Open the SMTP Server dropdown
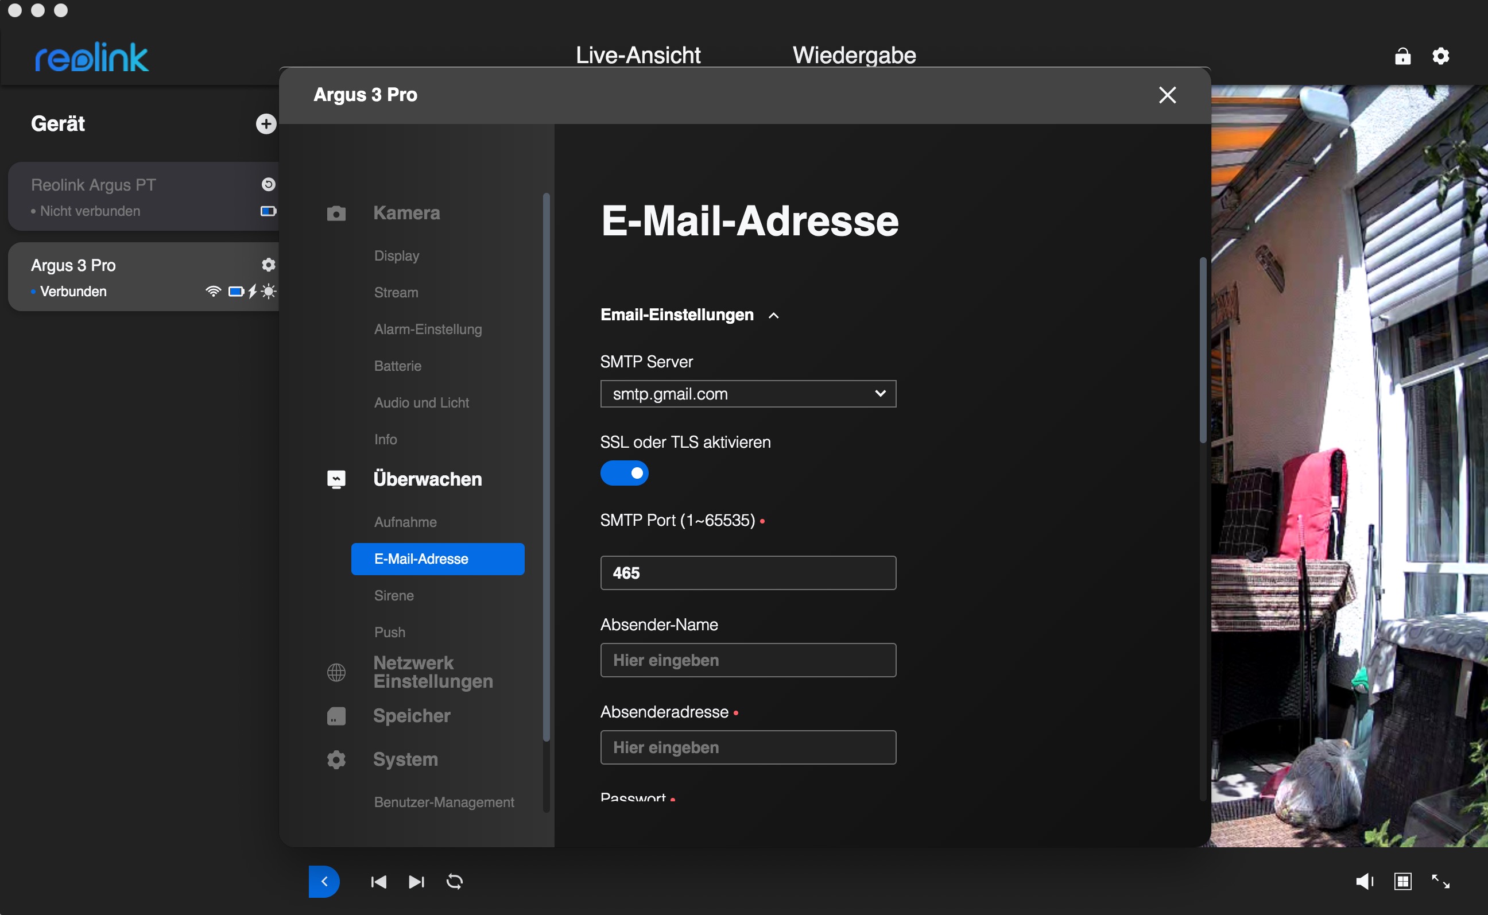1488x915 pixels. pos(747,393)
